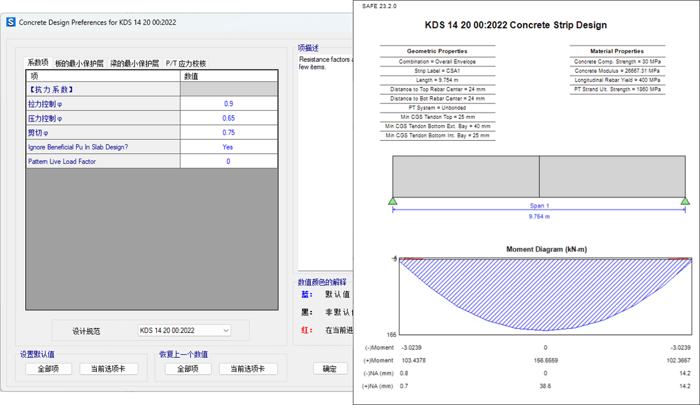700x405 pixels.
Task: Select the 梁的最小保护层 tab
Action: point(134,63)
